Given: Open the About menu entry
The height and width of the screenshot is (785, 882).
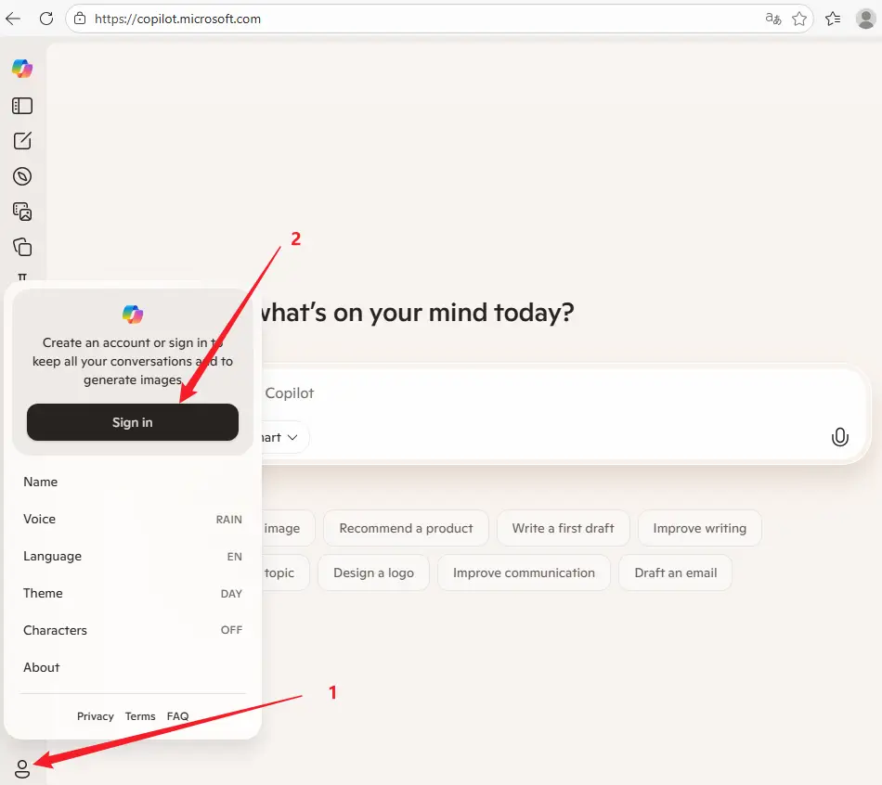Looking at the screenshot, I should point(42,667).
